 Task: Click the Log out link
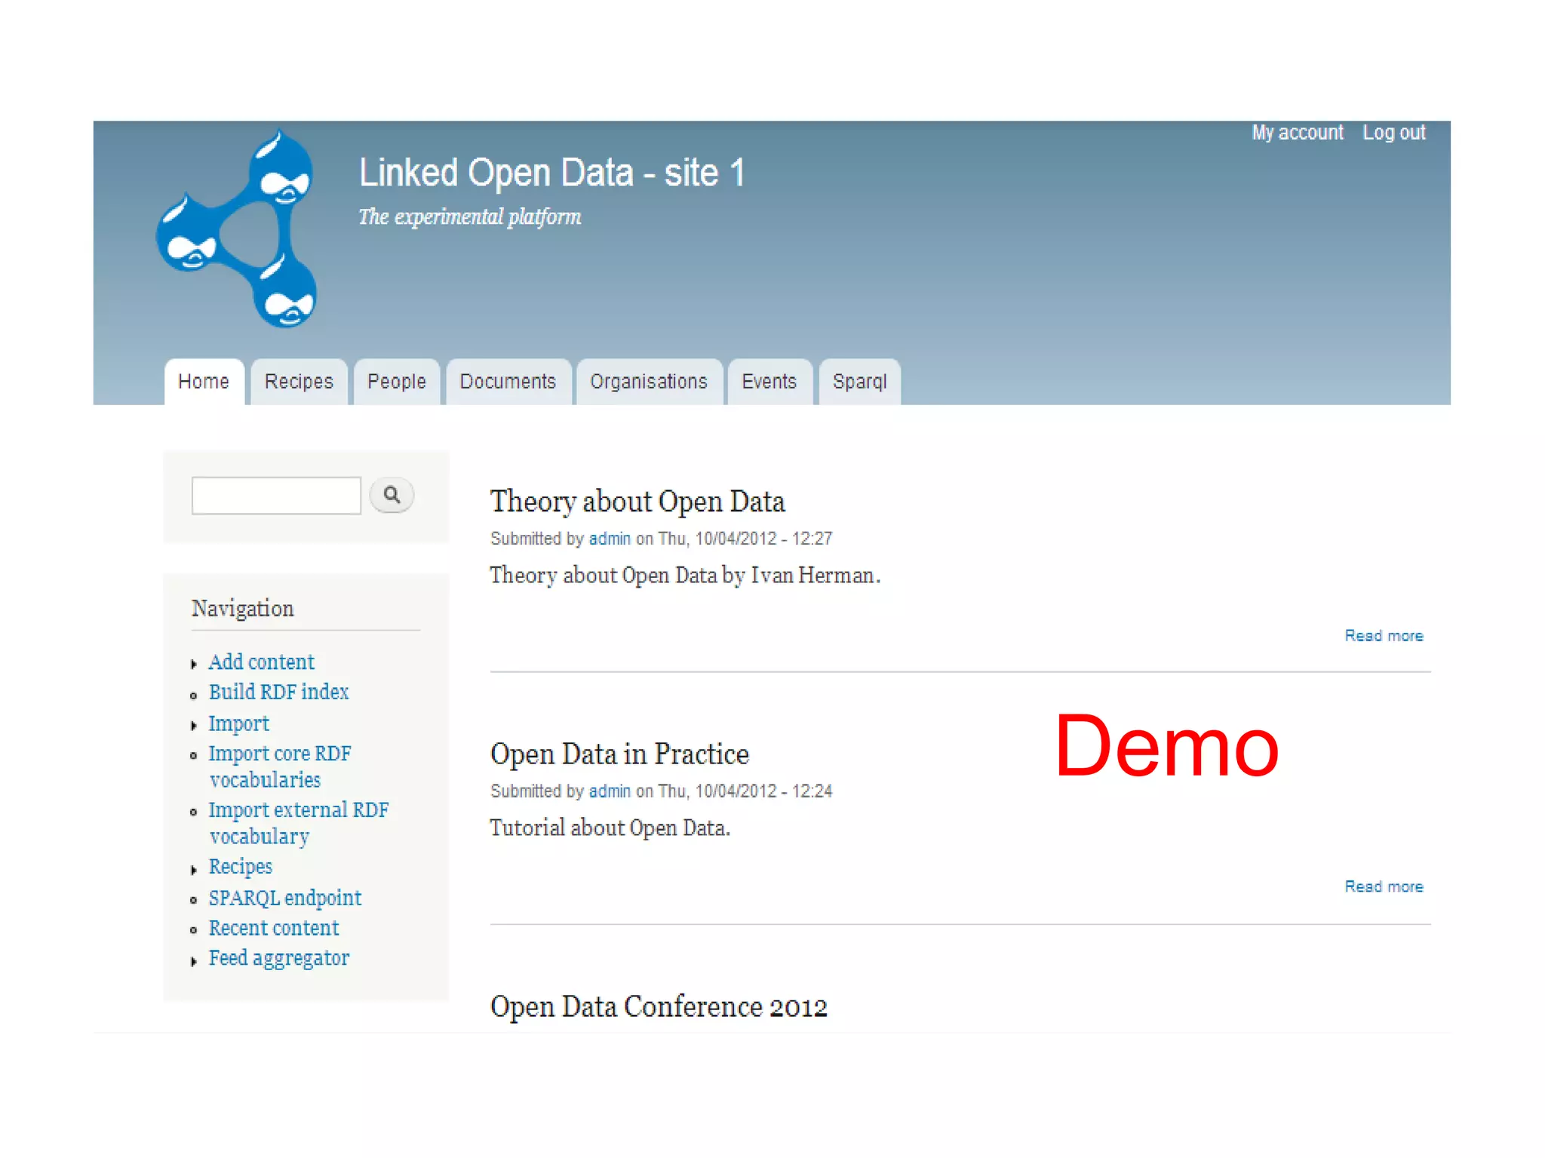[x=1393, y=133]
